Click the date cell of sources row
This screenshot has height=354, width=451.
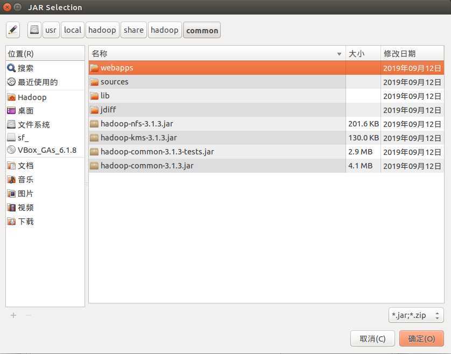pyautogui.click(x=412, y=82)
